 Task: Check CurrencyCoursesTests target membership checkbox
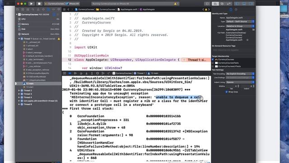tap(213, 63)
